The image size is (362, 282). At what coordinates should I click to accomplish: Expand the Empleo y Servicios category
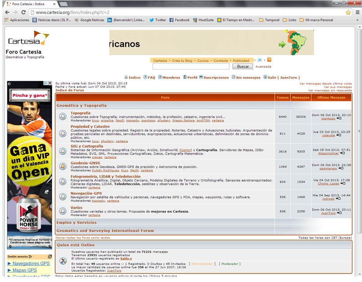point(76,223)
